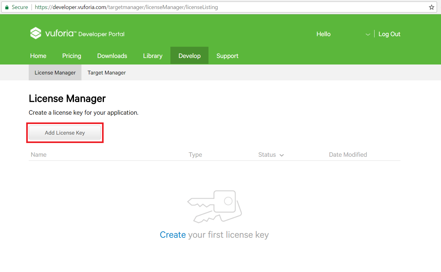This screenshot has width=441, height=272.
Task: Open the Library menu item
Action: point(153,56)
